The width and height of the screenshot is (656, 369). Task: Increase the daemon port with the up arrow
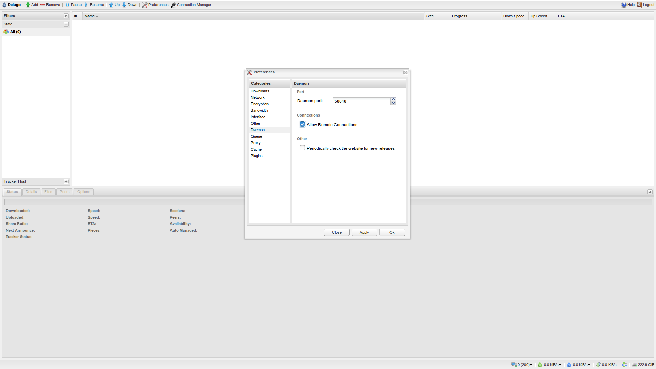pyautogui.click(x=393, y=99)
